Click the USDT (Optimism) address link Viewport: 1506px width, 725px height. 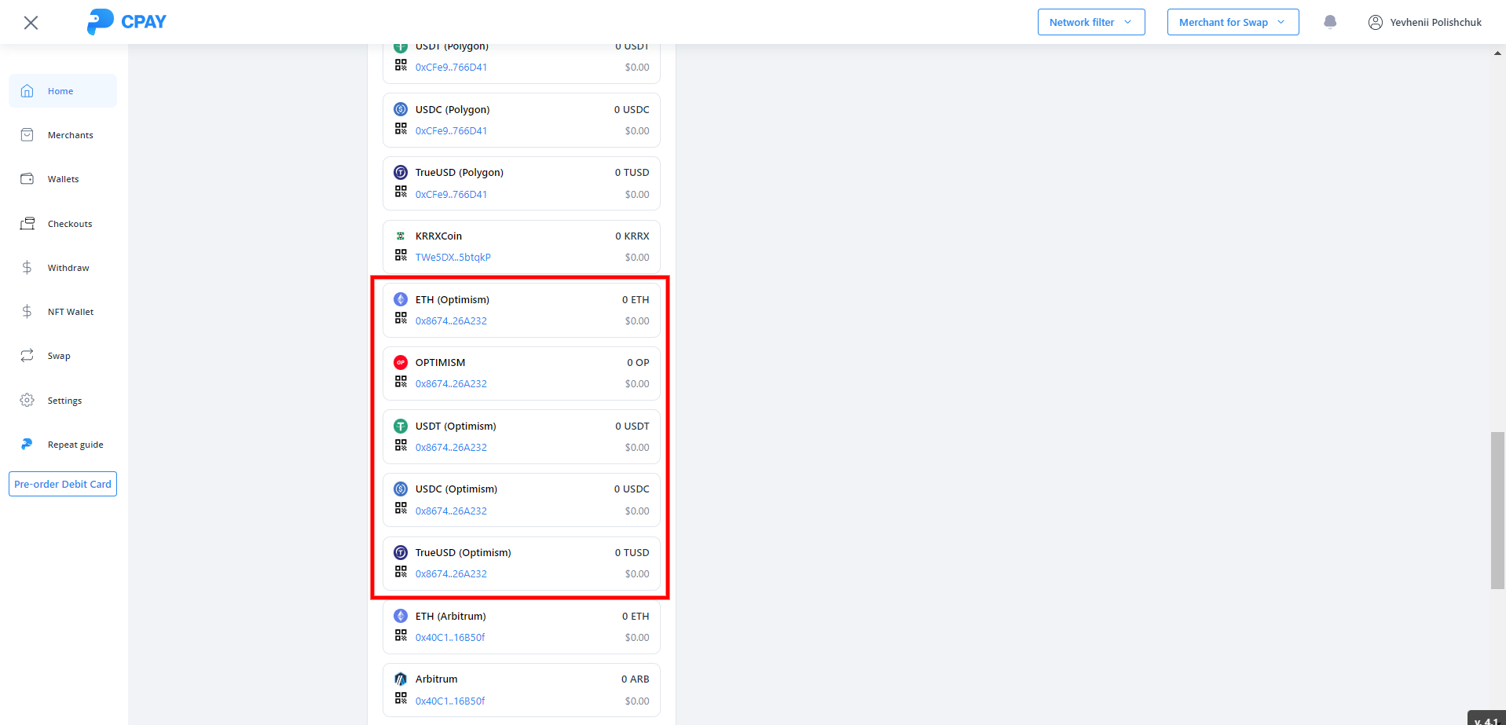(x=451, y=448)
